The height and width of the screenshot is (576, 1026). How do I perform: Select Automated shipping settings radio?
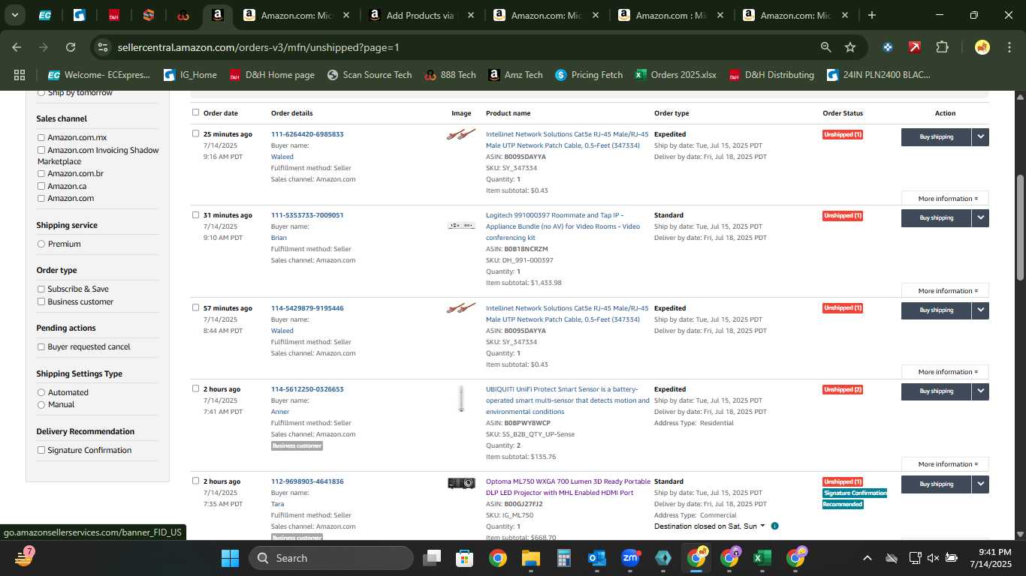click(41, 392)
